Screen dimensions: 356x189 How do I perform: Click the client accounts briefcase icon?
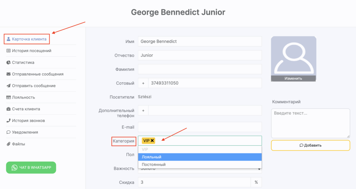click(x=9, y=109)
